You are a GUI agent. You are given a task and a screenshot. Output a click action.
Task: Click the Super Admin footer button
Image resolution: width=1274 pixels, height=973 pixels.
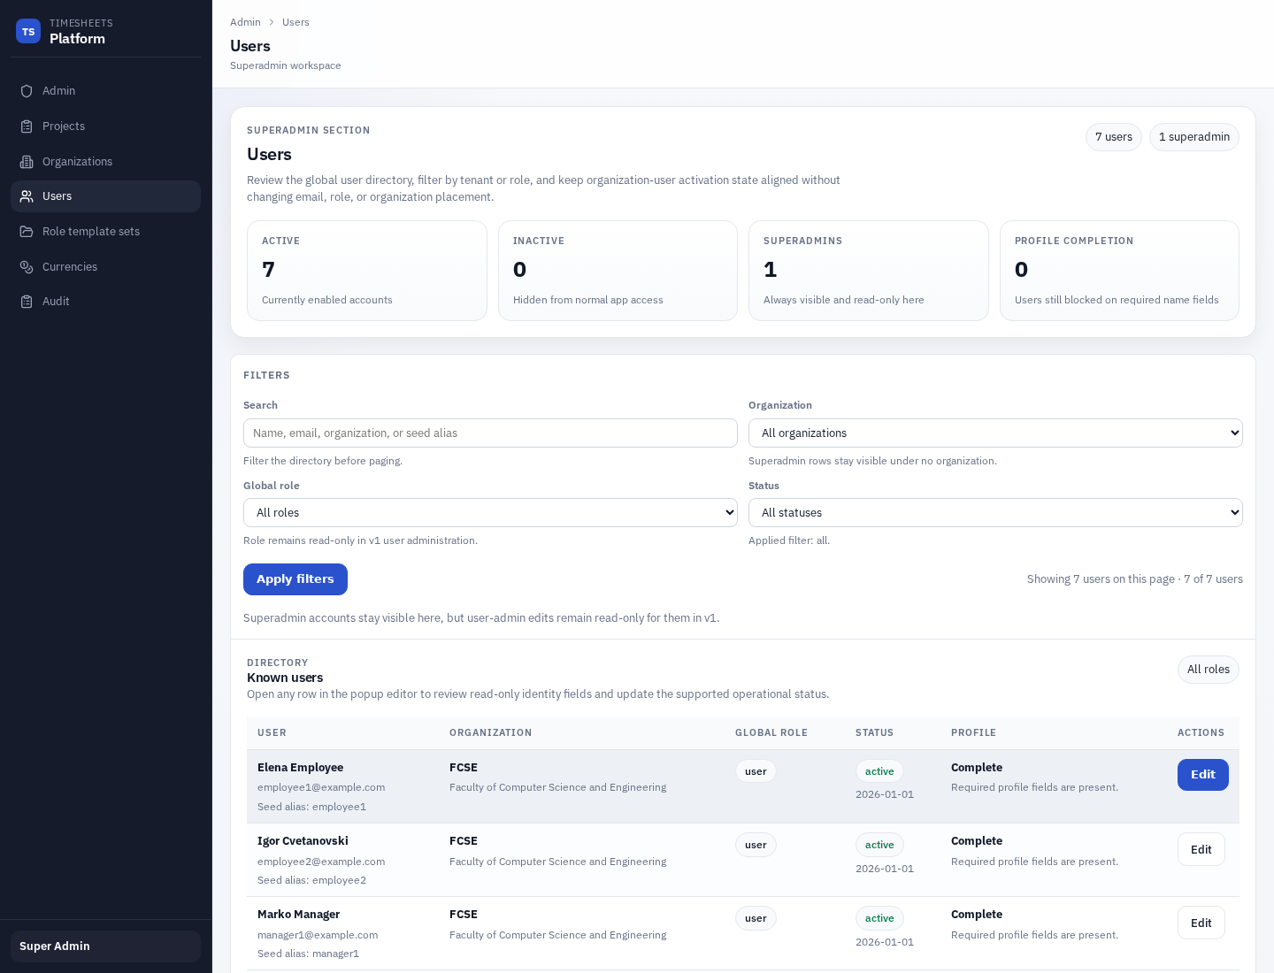105,946
